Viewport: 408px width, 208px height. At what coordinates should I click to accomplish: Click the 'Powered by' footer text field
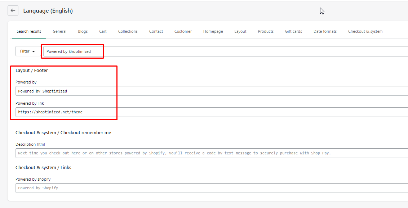[212, 91]
